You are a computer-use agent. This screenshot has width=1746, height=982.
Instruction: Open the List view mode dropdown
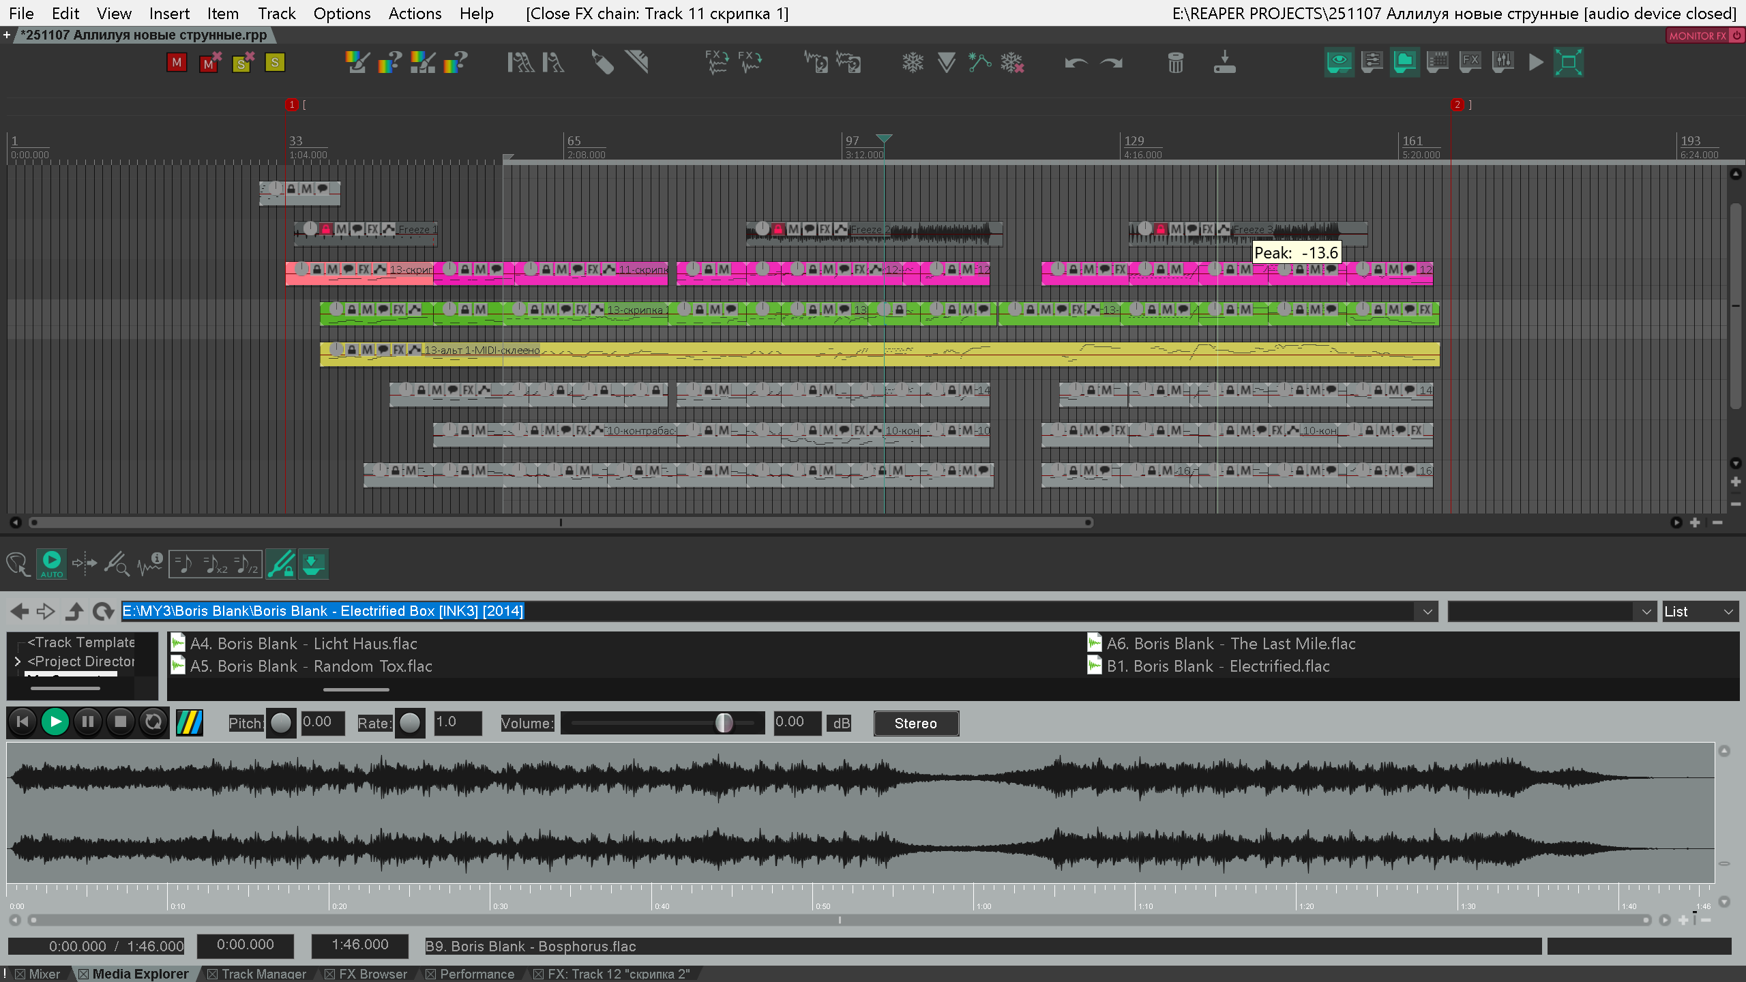tap(1700, 612)
